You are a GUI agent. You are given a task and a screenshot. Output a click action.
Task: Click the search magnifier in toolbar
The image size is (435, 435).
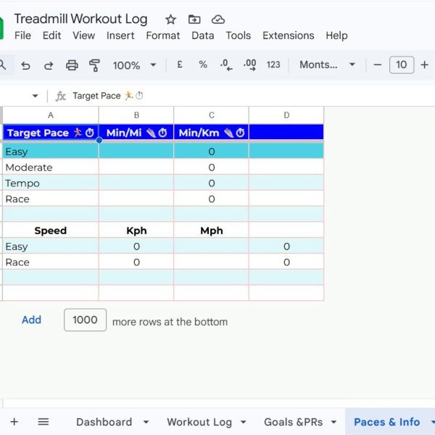tap(3, 65)
